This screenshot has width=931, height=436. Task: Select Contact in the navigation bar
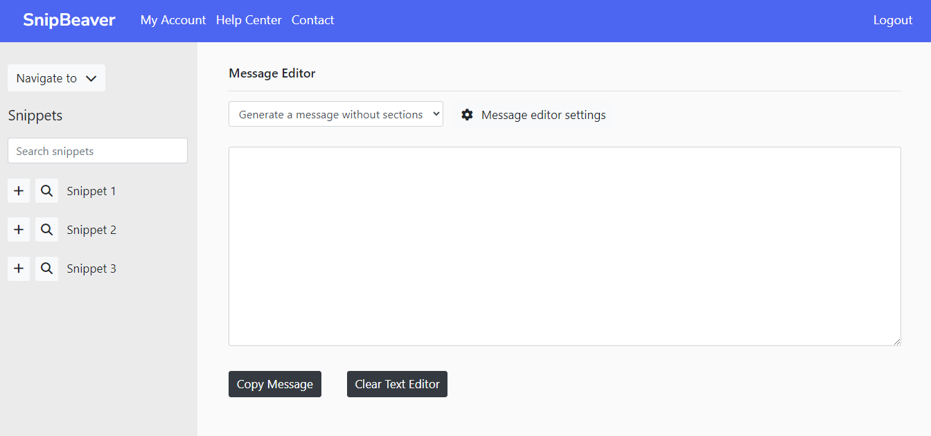click(312, 20)
